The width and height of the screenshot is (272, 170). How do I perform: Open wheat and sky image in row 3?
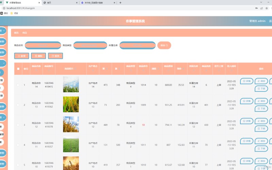(71, 124)
